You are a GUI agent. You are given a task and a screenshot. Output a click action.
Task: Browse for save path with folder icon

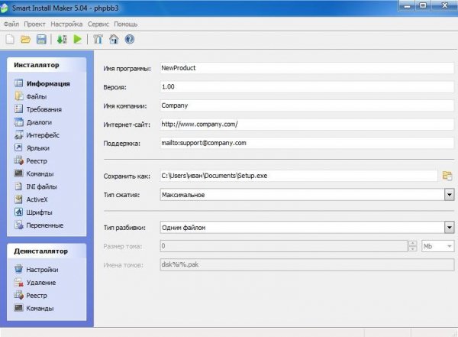click(447, 176)
